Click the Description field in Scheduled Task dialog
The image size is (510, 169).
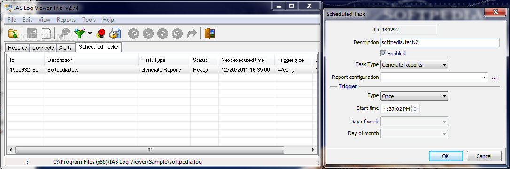pos(440,43)
